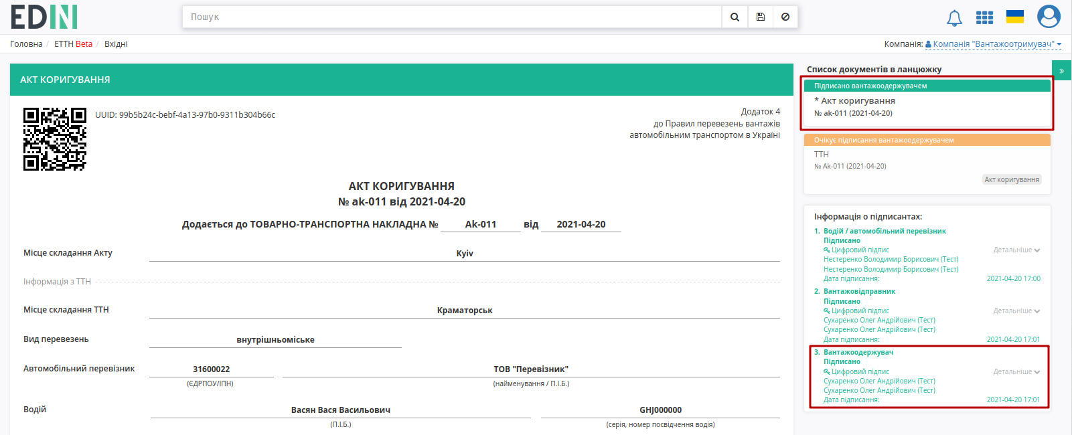Click the Ukrainian flag language icon
The image size is (1072, 435).
(x=1015, y=17)
